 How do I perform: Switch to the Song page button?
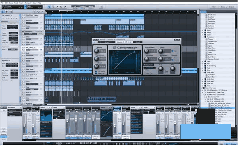point(223,7)
